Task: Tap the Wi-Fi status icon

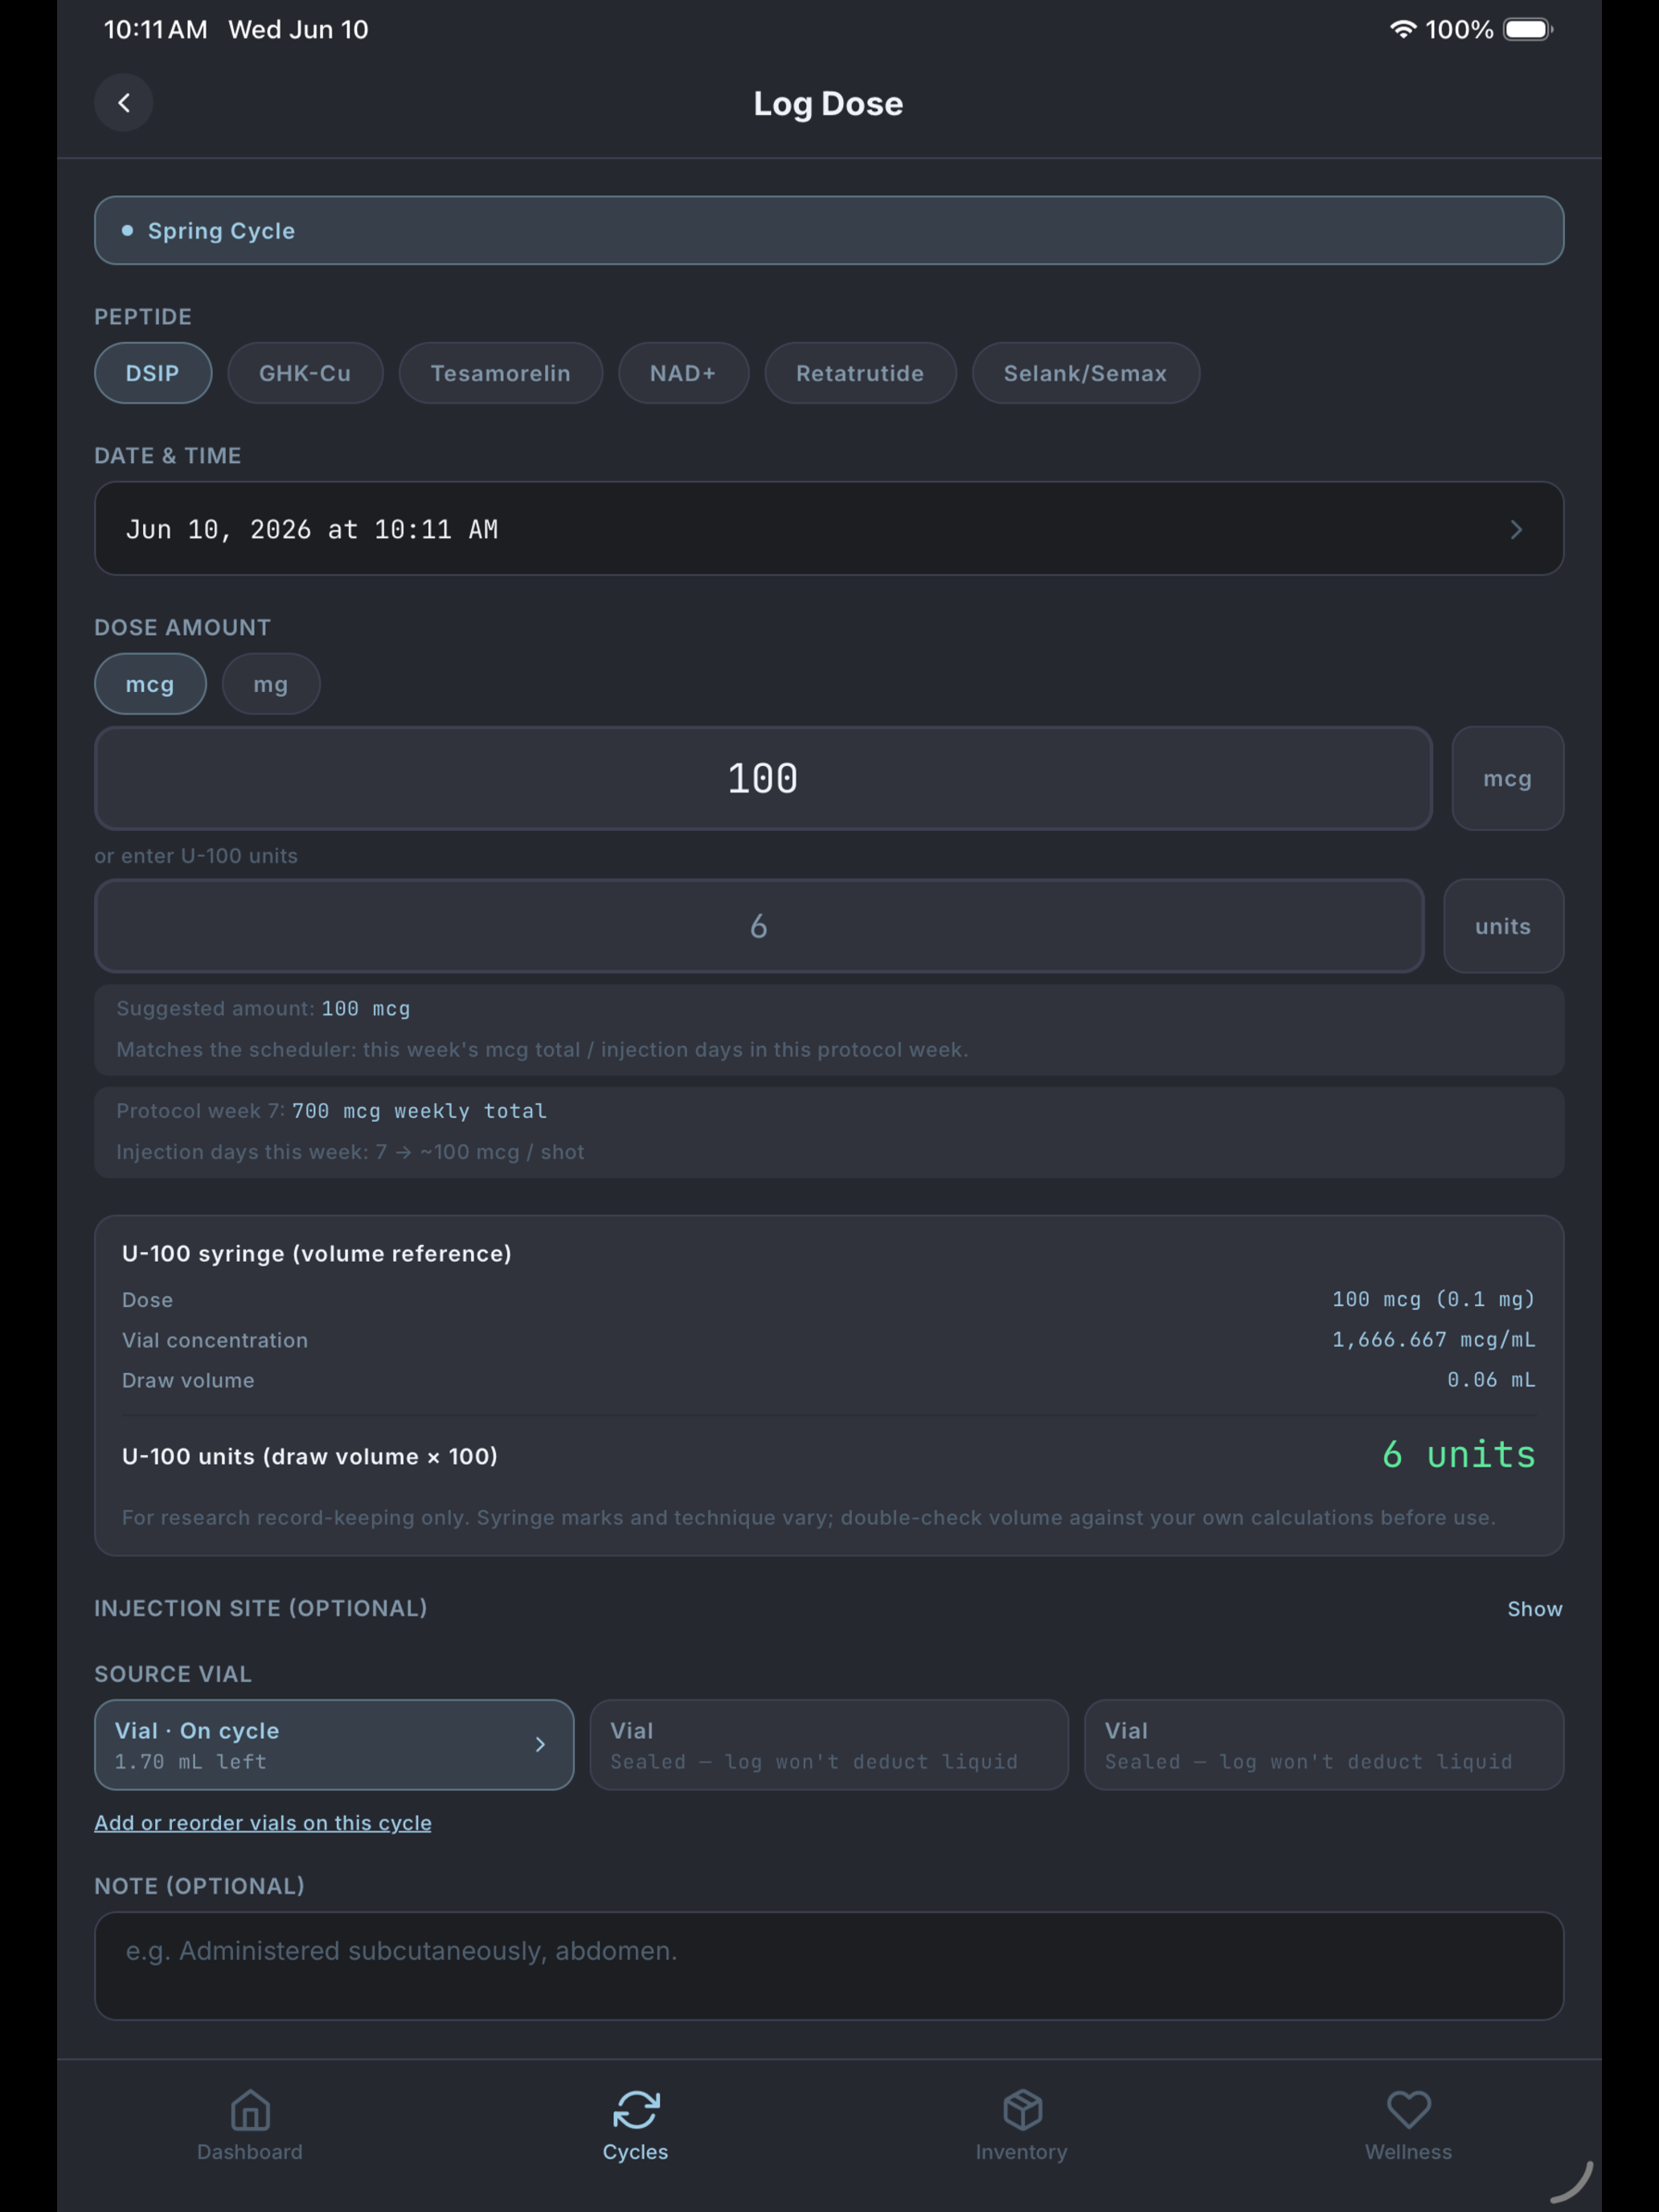Action: 1403,29
